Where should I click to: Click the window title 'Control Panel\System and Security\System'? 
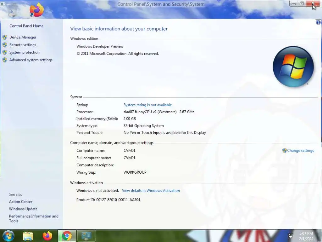[161, 4]
